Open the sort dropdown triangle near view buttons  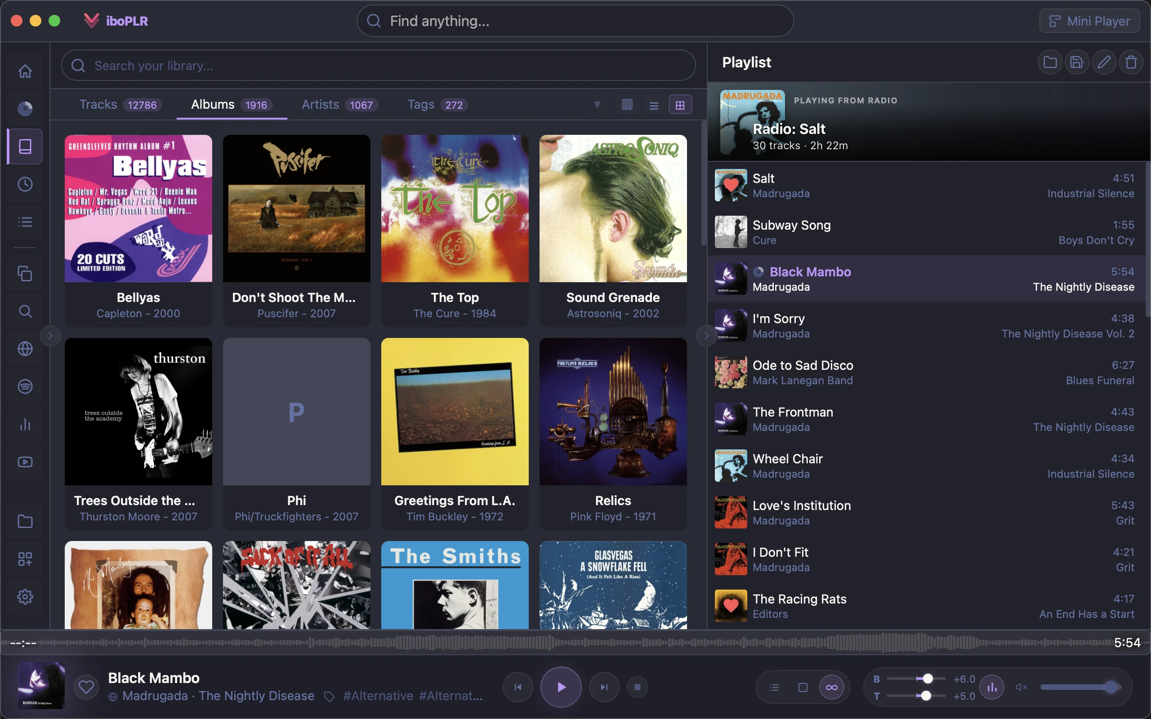(x=597, y=105)
